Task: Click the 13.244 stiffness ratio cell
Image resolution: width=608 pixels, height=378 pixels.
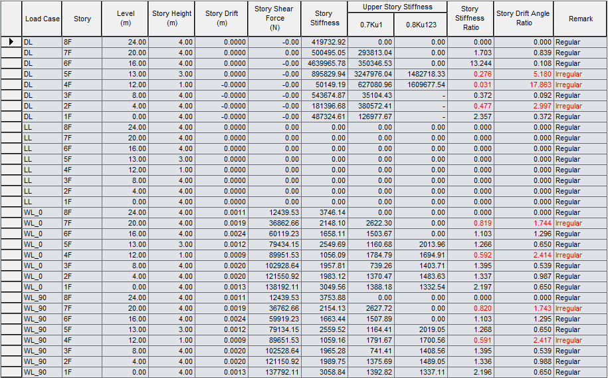Action: [470, 63]
